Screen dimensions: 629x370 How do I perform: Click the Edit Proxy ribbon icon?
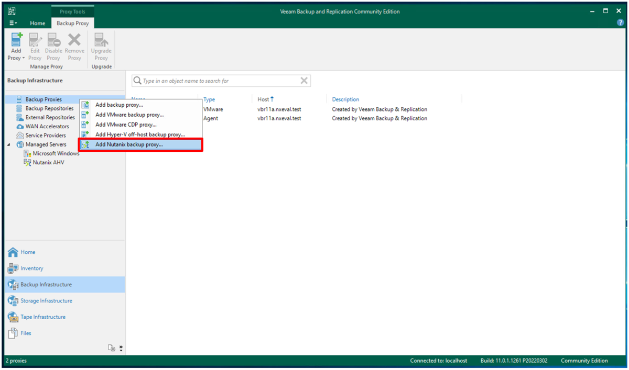[35, 40]
